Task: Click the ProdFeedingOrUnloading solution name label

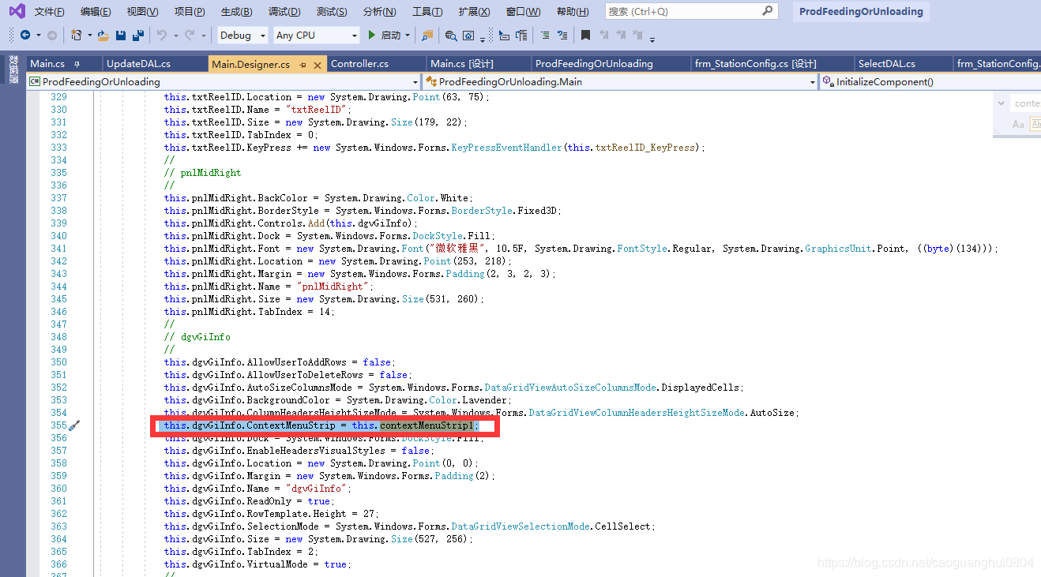Action: pos(861,11)
